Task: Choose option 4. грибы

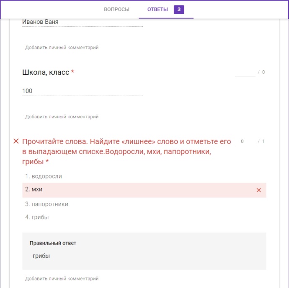Action: tap(37, 217)
